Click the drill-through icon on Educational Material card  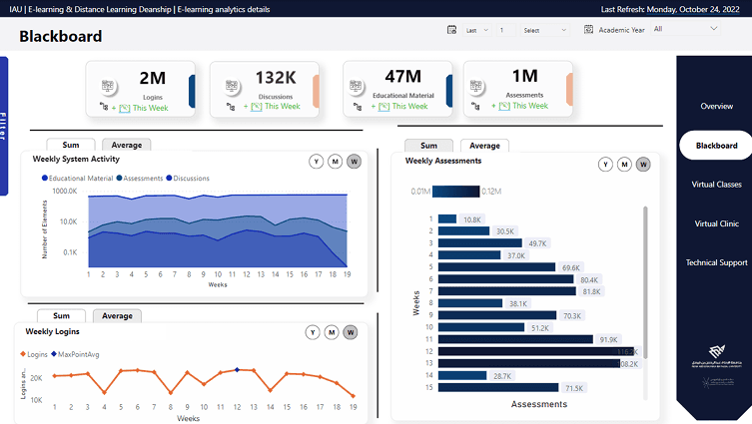[x=358, y=107]
